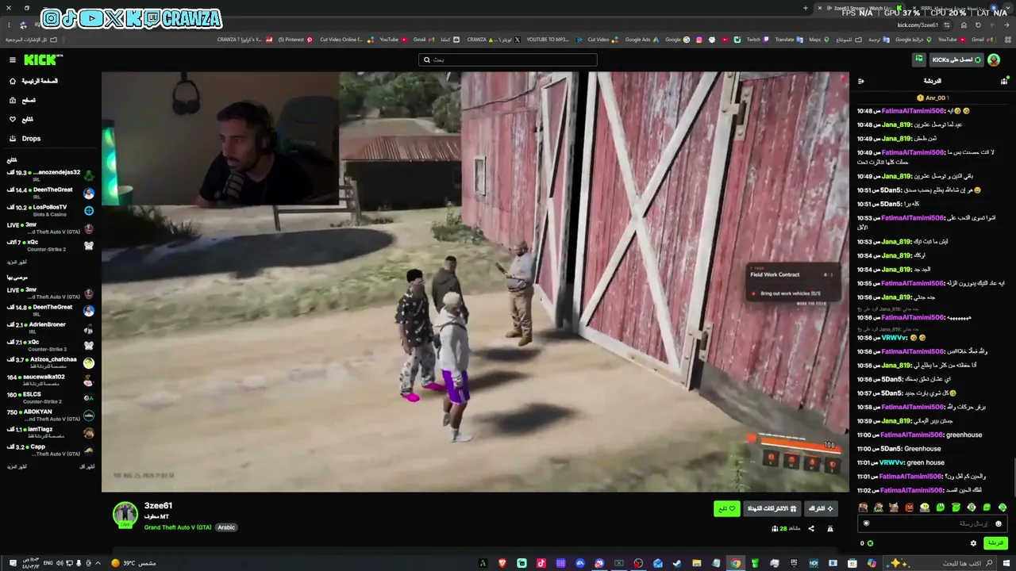Open the green Kick icon beside Get KICKs
The image size is (1016, 571).
919,59
